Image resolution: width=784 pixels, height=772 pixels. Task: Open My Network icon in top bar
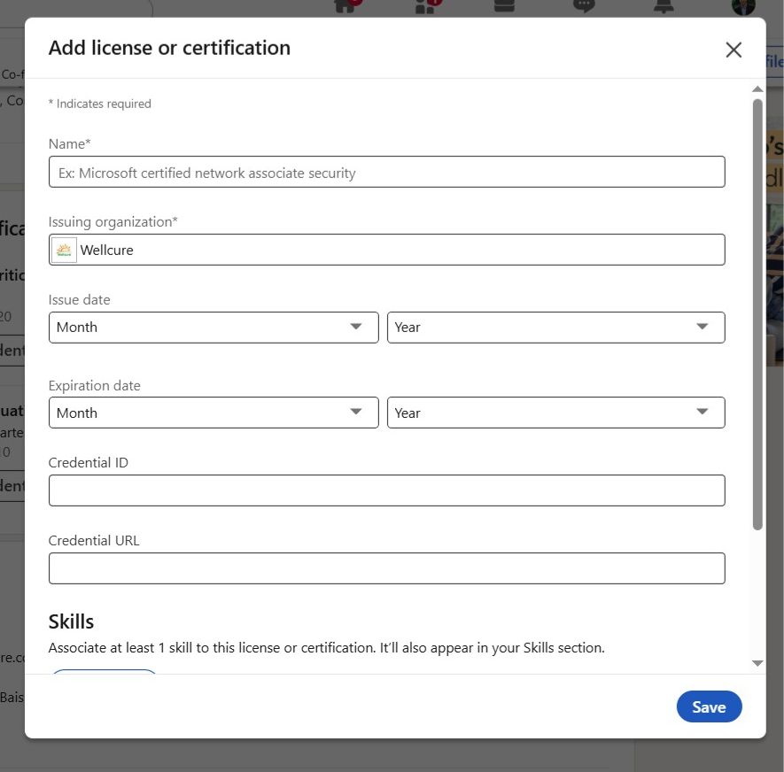tap(426, 6)
